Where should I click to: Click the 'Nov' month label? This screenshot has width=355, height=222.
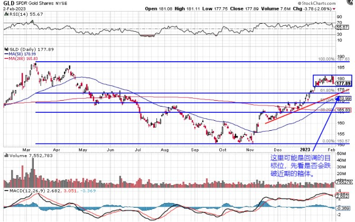click(250, 150)
